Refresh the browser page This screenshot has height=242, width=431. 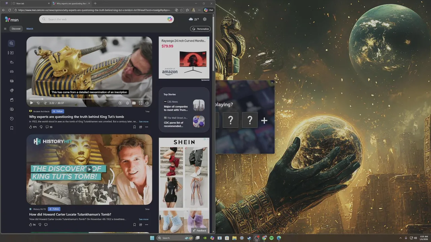tap(9, 10)
